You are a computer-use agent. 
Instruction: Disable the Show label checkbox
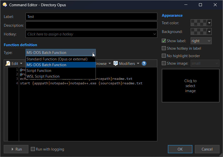point(164,41)
